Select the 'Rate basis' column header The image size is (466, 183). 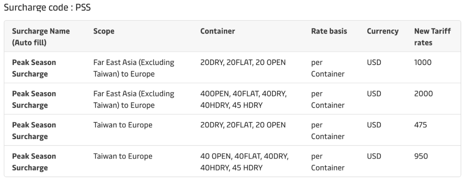point(329,31)
